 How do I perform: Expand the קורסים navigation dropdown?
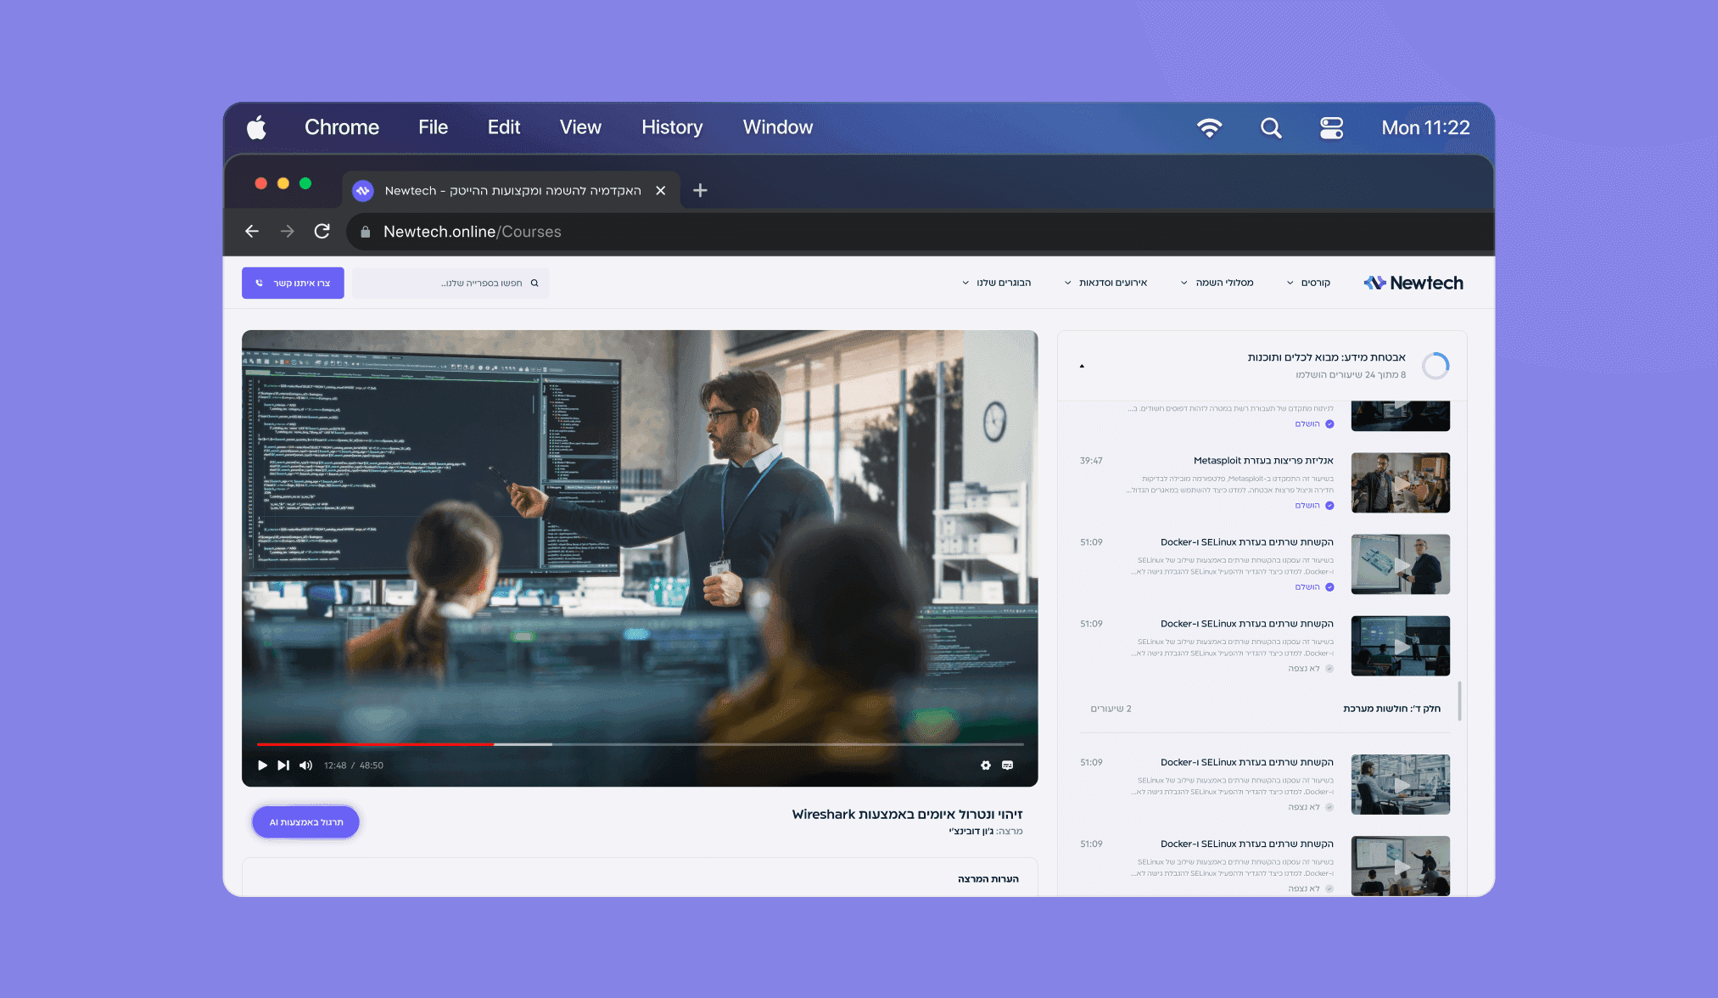pos(1308,283)
